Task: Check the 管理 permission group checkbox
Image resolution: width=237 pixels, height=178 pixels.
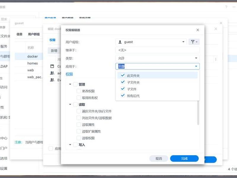Action: click(x=75, y=84)
